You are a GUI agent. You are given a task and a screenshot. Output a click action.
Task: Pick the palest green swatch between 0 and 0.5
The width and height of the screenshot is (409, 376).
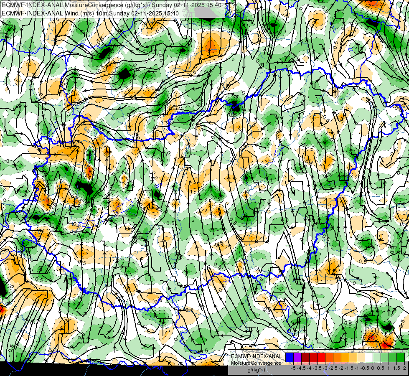click(377, 358)
